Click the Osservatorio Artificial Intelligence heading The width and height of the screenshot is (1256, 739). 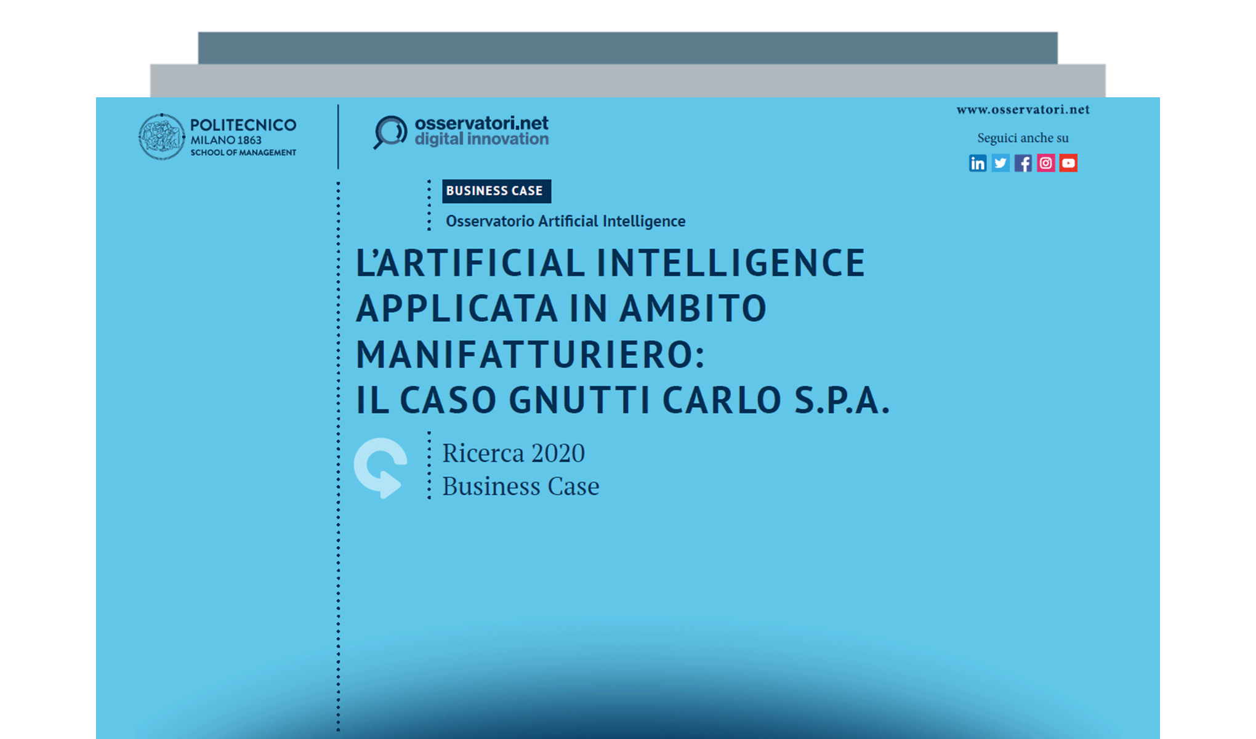(565, 220)
